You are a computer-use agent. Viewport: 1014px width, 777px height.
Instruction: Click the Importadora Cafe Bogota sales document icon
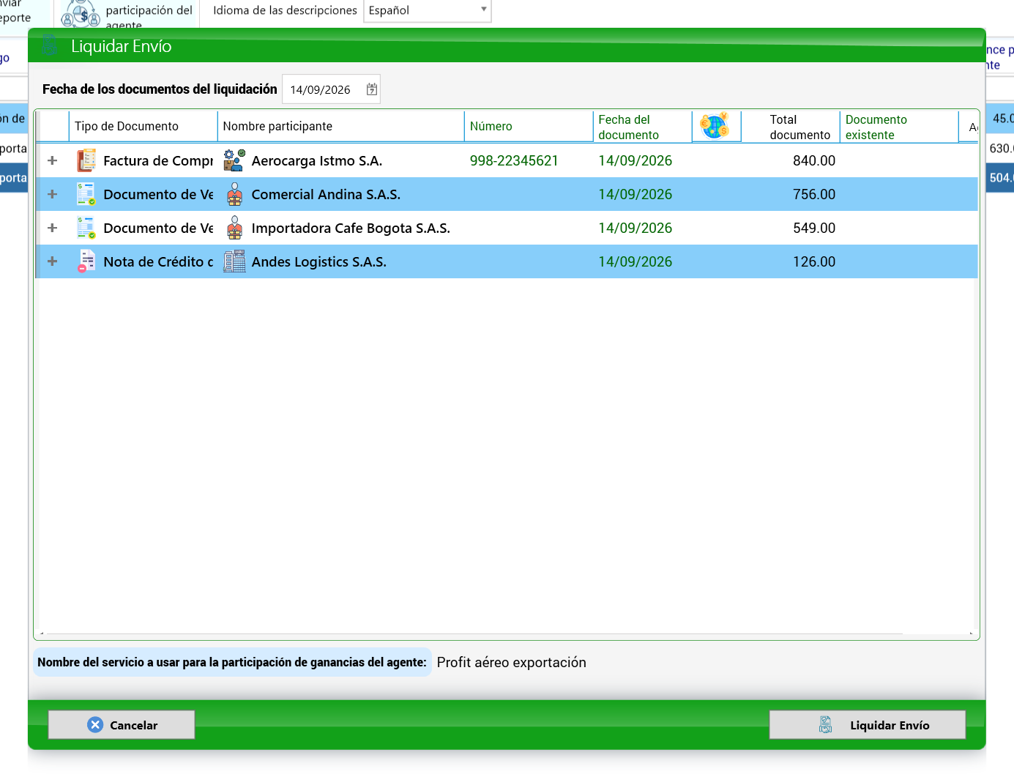[x=86, y=228]
